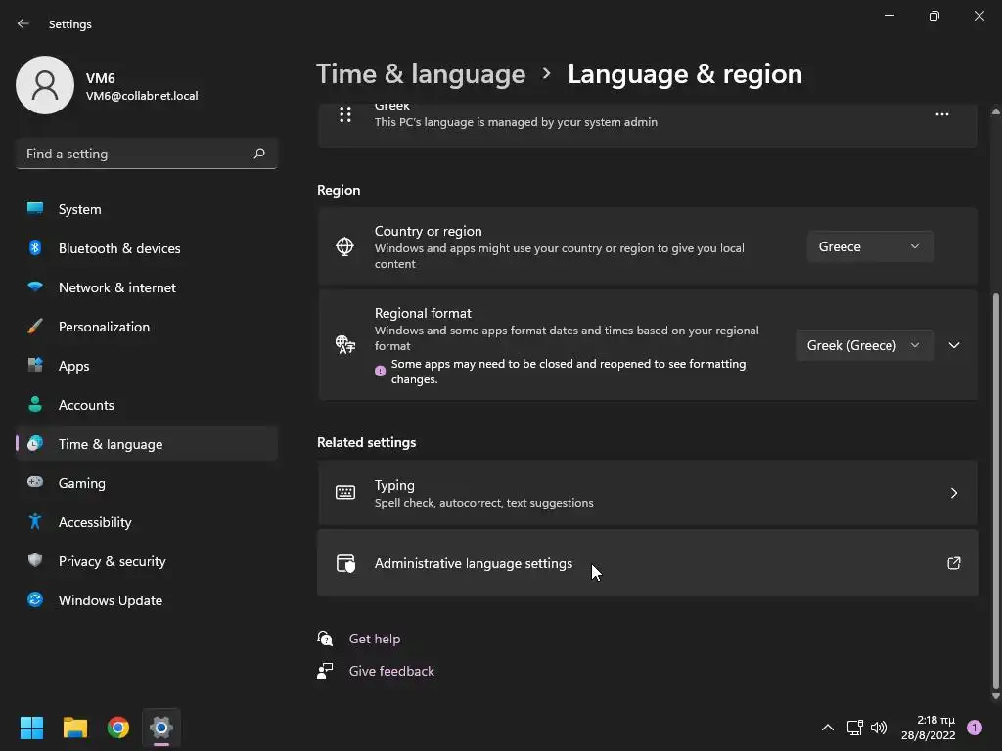Open Personalization category
Image resolution: width=1002 pixels, height=751 pixels.
[147, 327]
